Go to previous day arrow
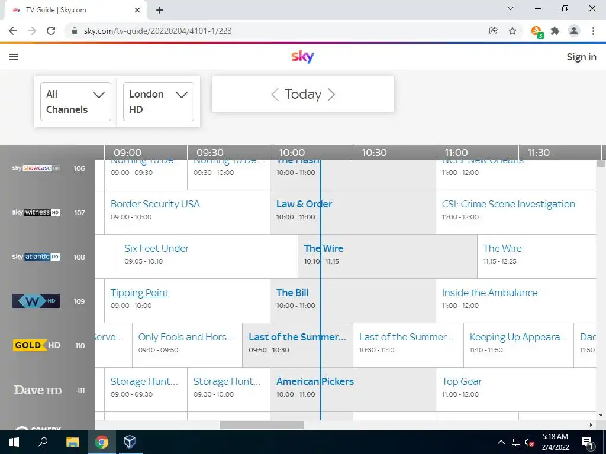This screenshot has width=606, height=454. pyautogui.click(x=275, y=94)
